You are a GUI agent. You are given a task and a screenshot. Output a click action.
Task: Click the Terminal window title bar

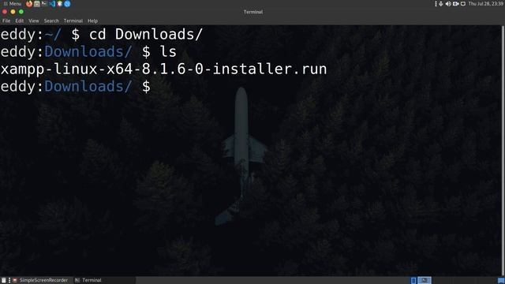click(252, 12)
